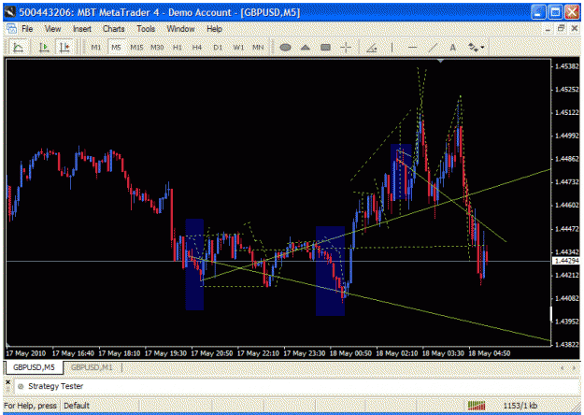Close the Strategy Tester panel
Screen dimensions: 584x415
(x=7, y=382)
